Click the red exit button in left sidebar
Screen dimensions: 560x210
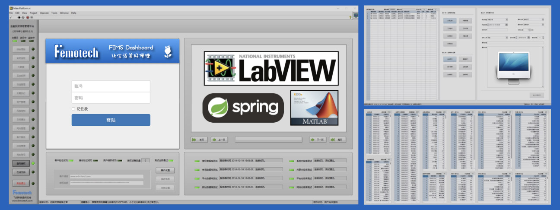tap(21, 184)
